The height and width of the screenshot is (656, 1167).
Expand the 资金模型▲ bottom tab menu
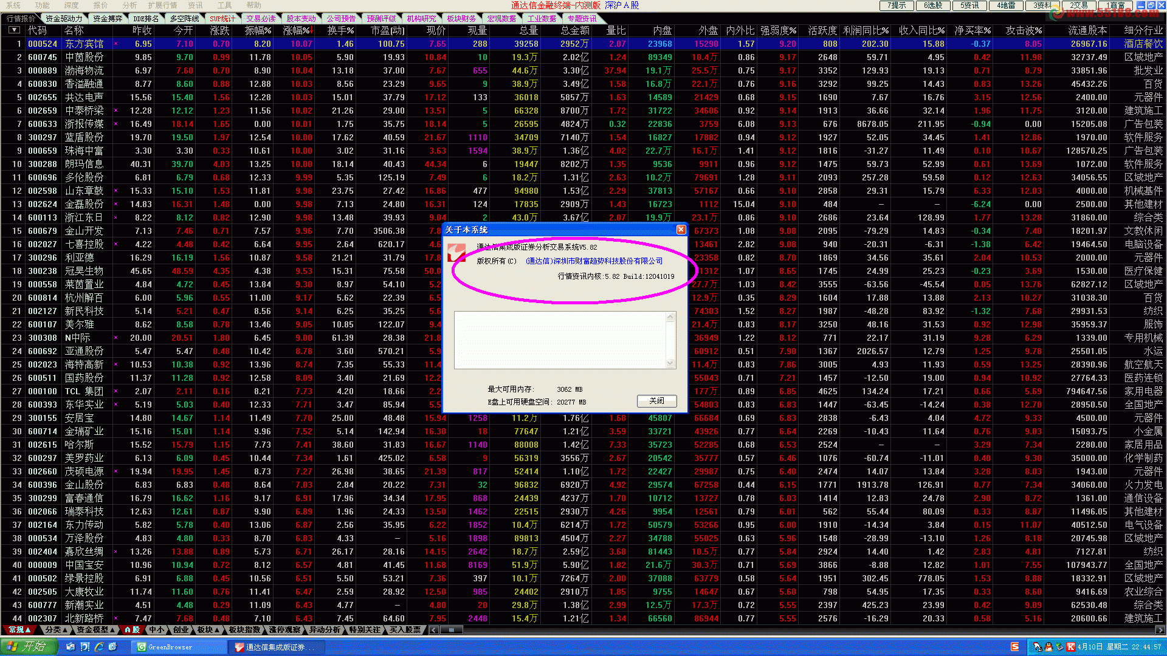(95, 630)
